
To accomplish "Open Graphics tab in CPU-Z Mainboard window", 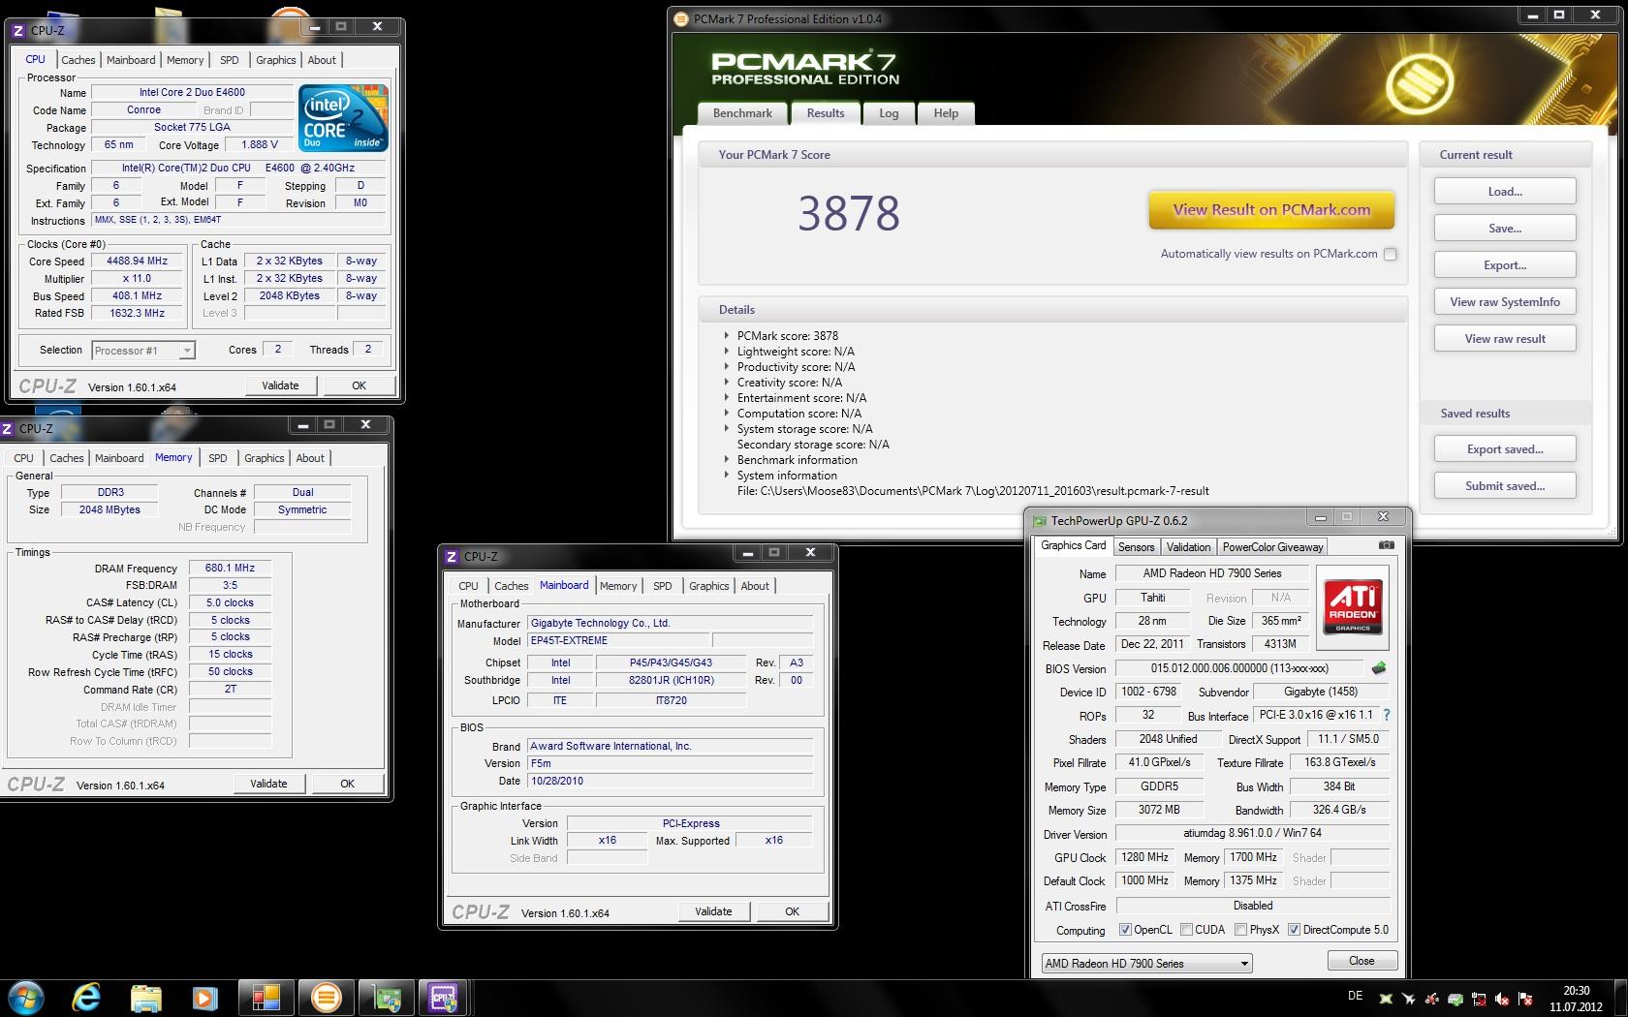I will pos(708,586).
